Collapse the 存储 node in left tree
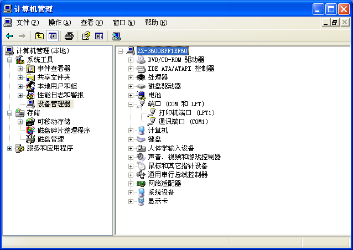The height and width of the screenshot is (250, 353). pos(9,113)
